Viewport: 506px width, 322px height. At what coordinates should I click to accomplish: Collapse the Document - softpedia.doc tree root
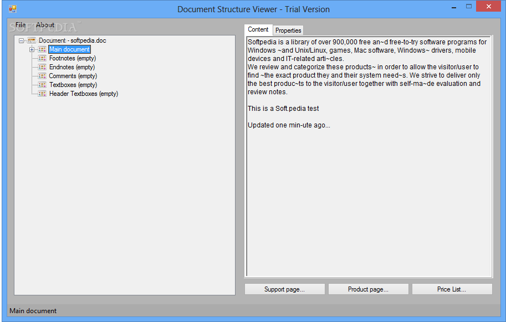pos(21,40)
